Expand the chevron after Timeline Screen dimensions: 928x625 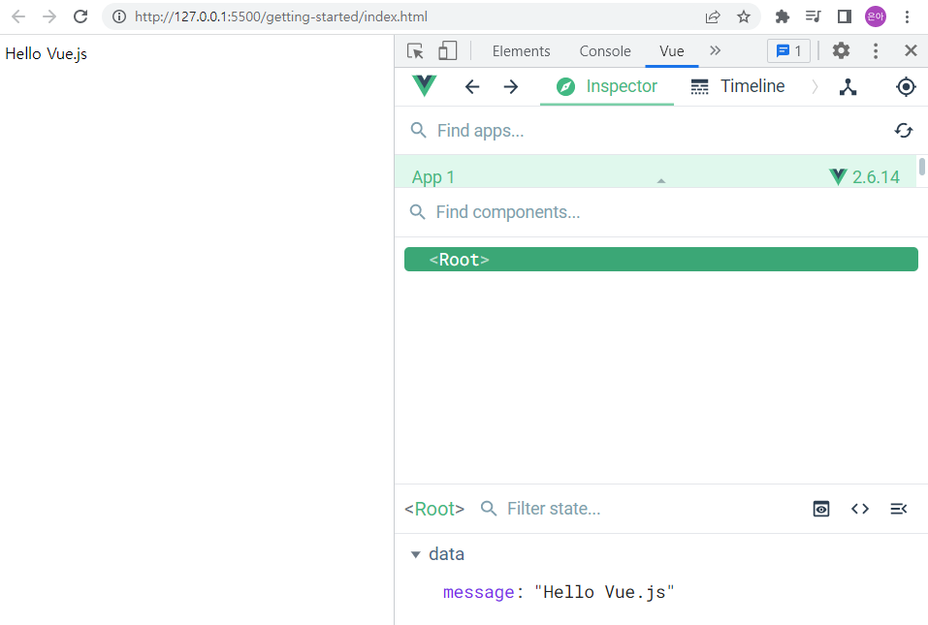[815, 87]
